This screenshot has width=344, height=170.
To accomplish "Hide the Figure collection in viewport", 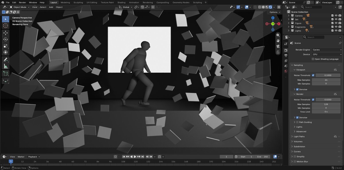I will point(336,23).
